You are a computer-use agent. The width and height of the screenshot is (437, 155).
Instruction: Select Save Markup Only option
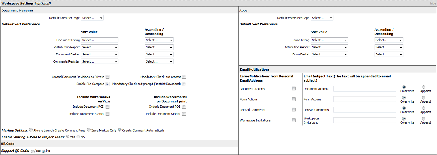pos(89,130)
